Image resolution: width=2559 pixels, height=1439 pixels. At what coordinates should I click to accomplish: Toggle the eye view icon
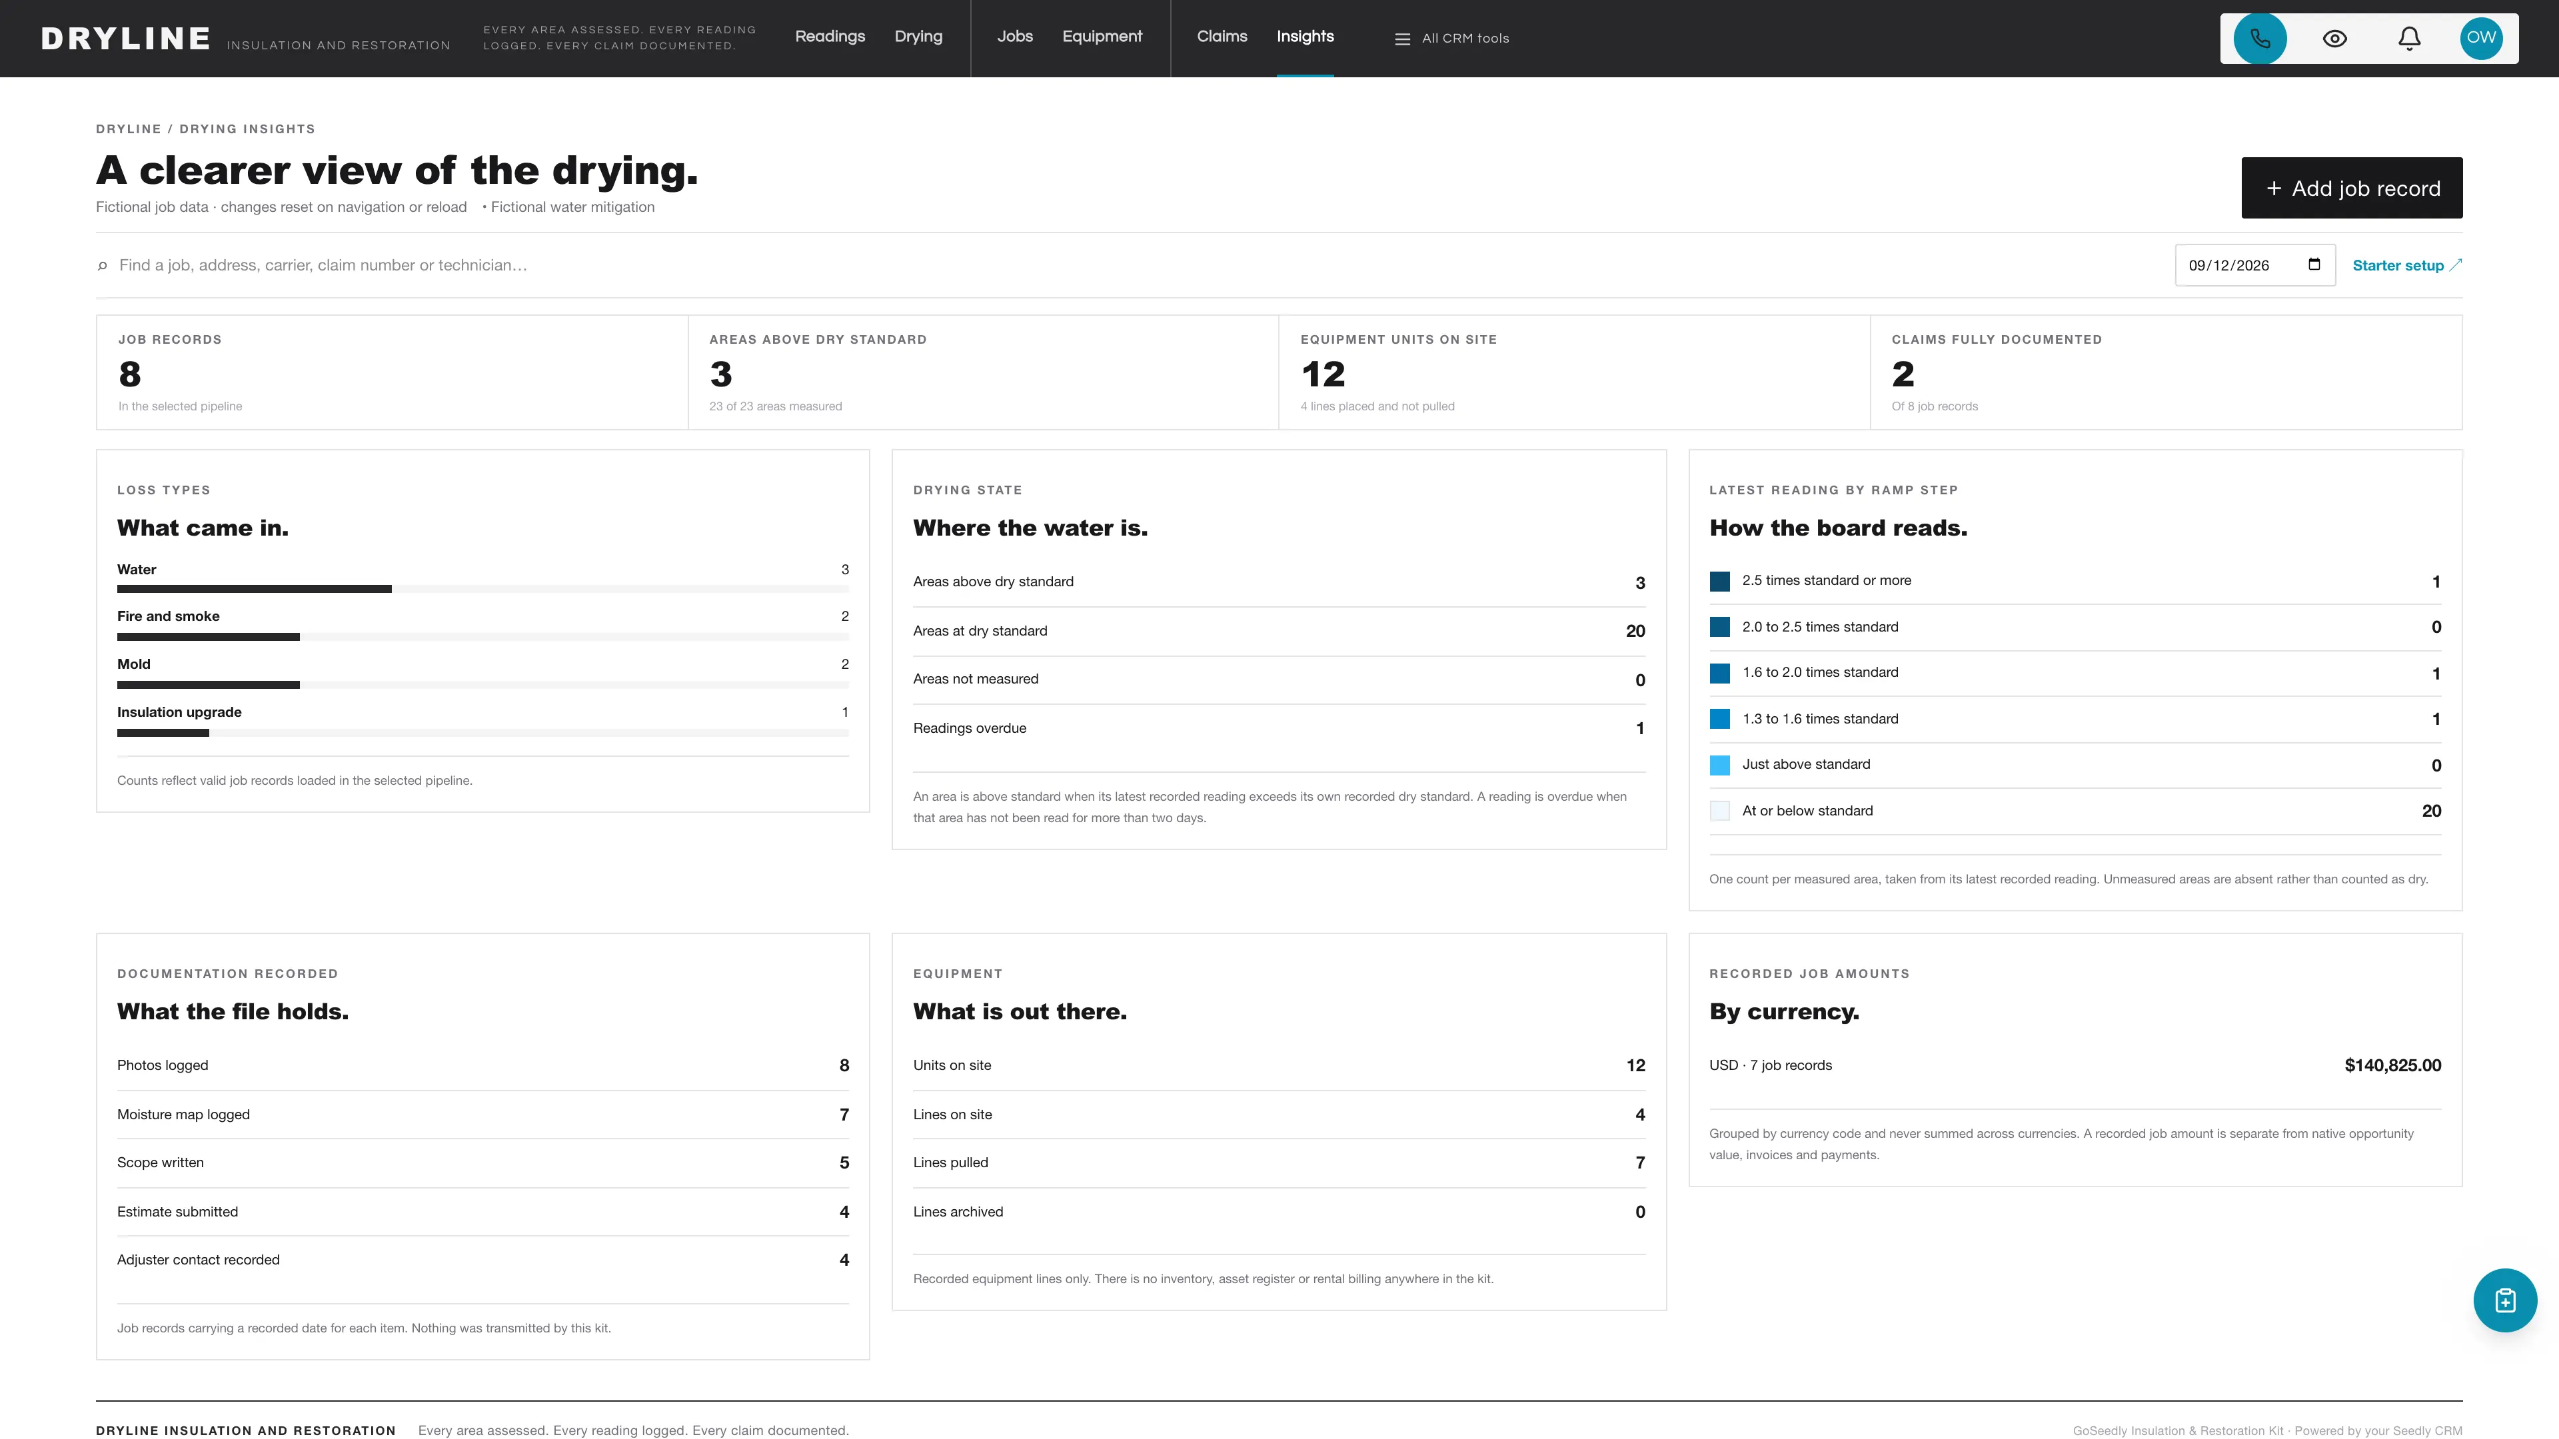2334,39
